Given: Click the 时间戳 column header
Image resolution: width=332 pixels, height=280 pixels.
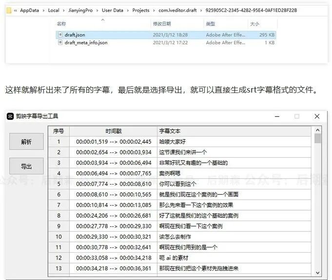Looking at the screenshot, I should (113, 131).
